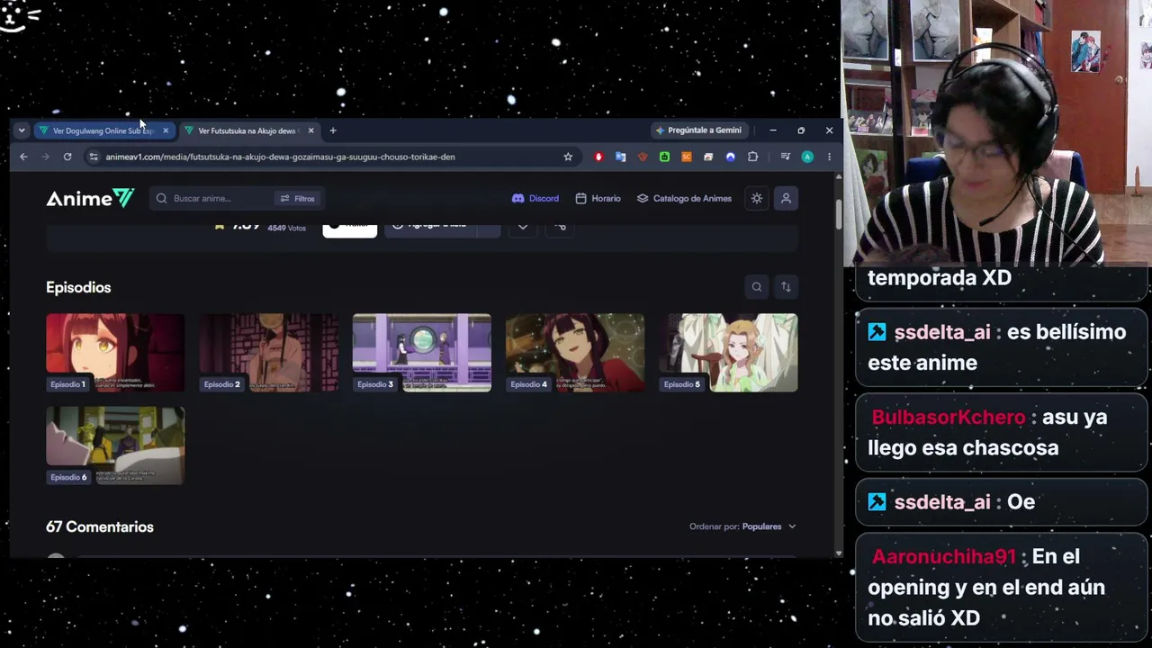Image resolution: width=1152 pixels, height=648 pixels.
Task: Click the browser address bar URL
Action: (x=280, y=157)
